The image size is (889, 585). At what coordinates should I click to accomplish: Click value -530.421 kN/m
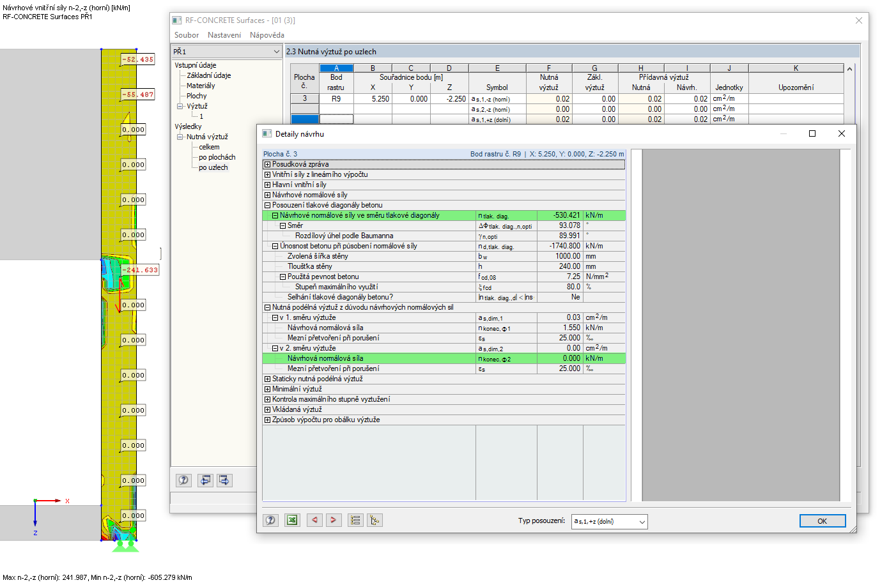coord(560,215)
